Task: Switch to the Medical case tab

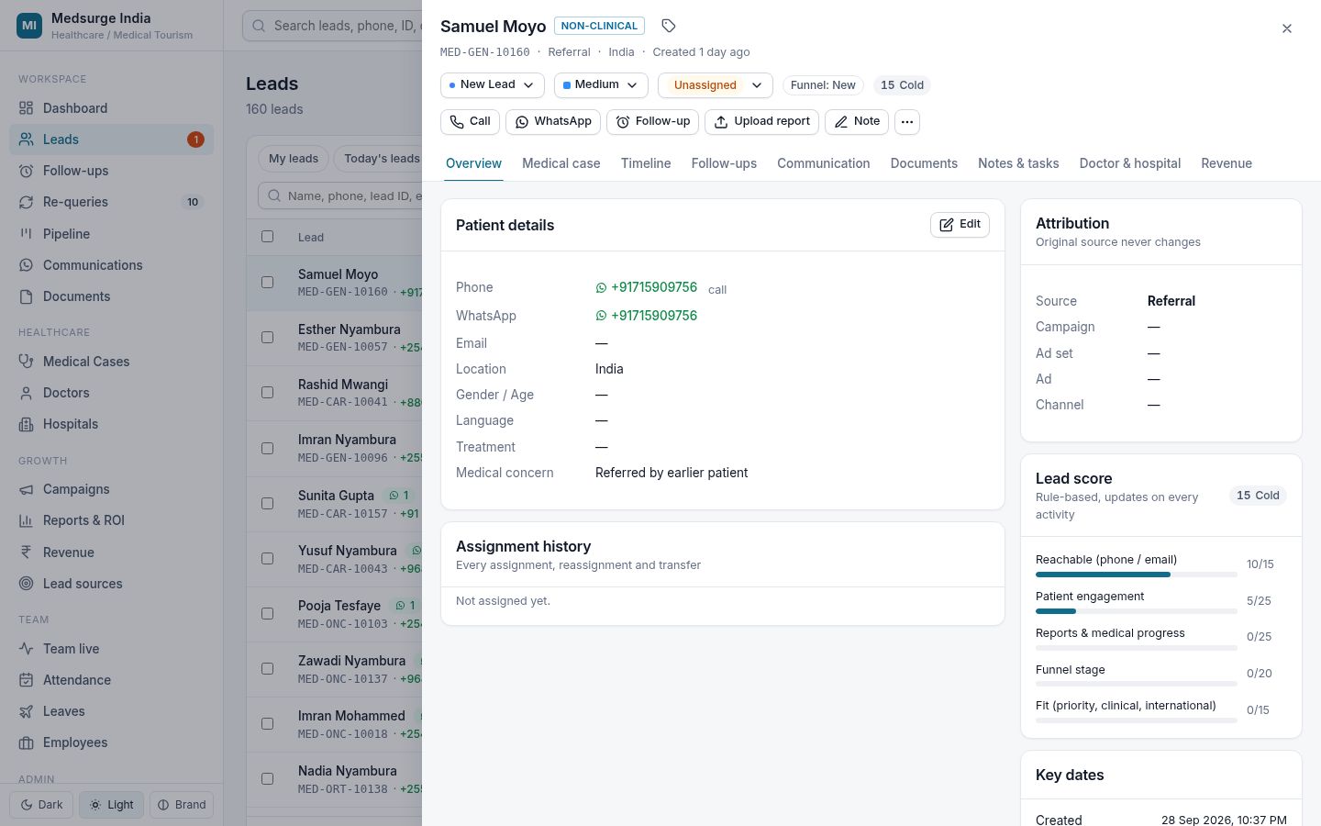Action: (561, 163)
